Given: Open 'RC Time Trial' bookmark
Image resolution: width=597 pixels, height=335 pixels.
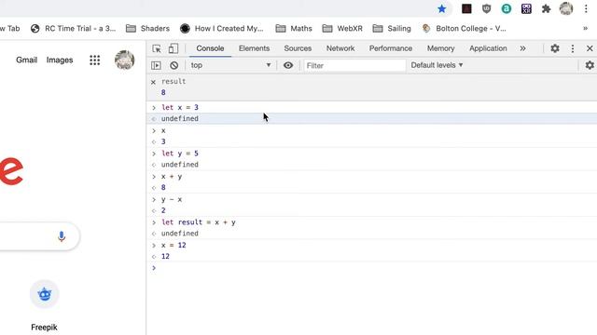Looking at the screenshot, I should (x=73, y=29).
